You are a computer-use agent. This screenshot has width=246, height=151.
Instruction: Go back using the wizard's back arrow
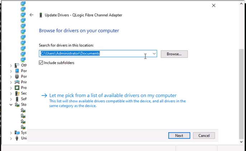point(32,15)
